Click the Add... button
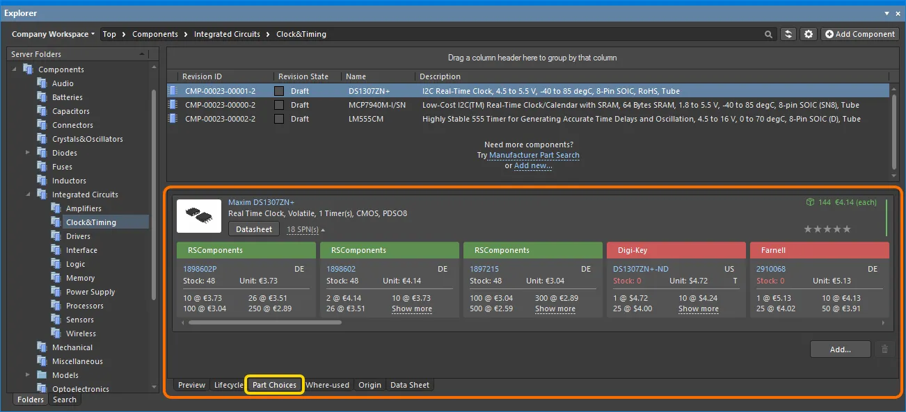The image size is (906, 412). [x=841, y=349]
